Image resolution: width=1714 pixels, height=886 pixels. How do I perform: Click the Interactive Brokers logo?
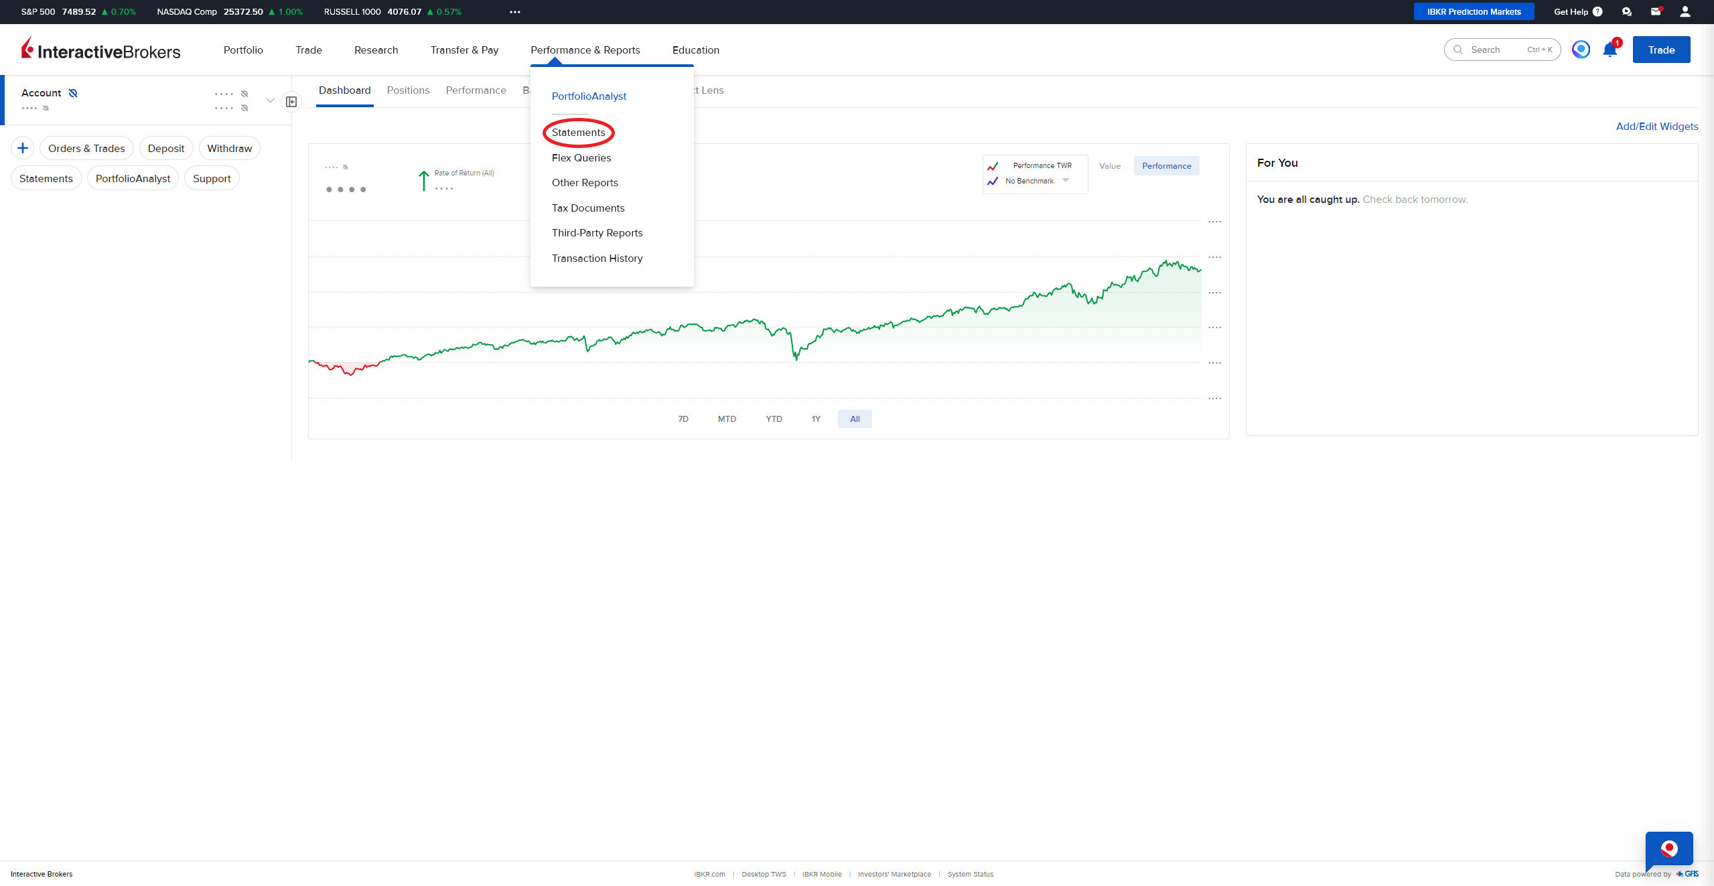coord(100,50)
